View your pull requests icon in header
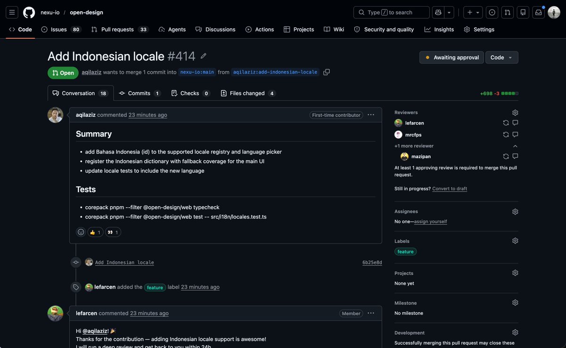Image resolution: width=566 pixels, height=348 pixels. (508, 12)
